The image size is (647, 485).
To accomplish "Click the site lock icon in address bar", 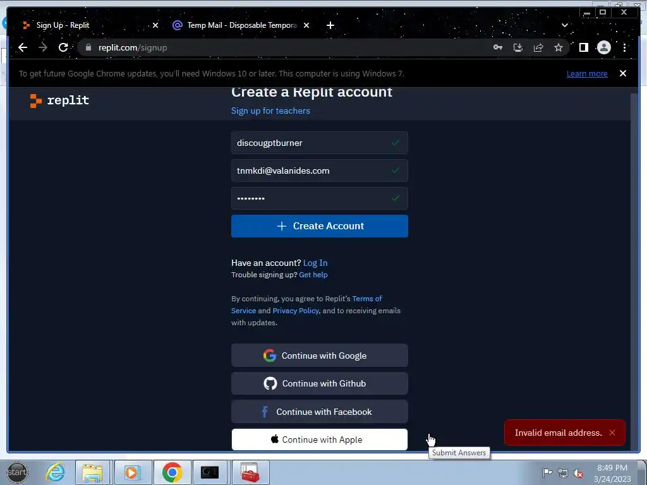I will (88, 47).
